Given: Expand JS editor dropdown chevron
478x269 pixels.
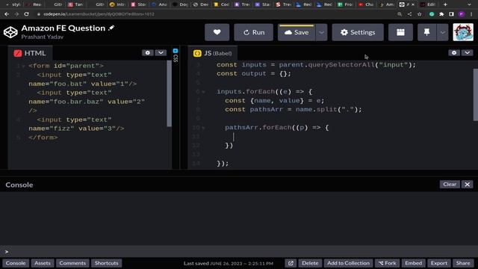Looking at the screenshot, I should click(x=467, y=53).
